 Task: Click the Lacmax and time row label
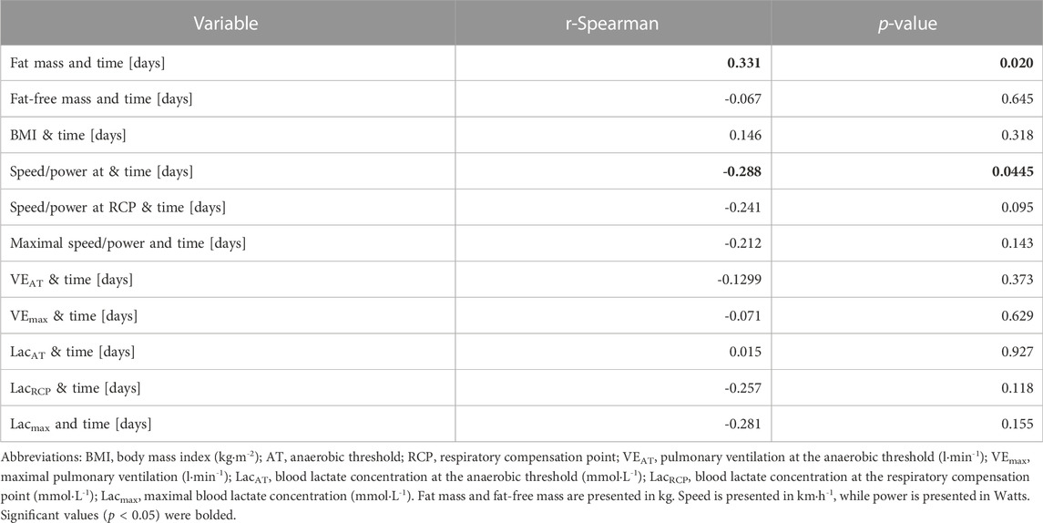(80, 423)
